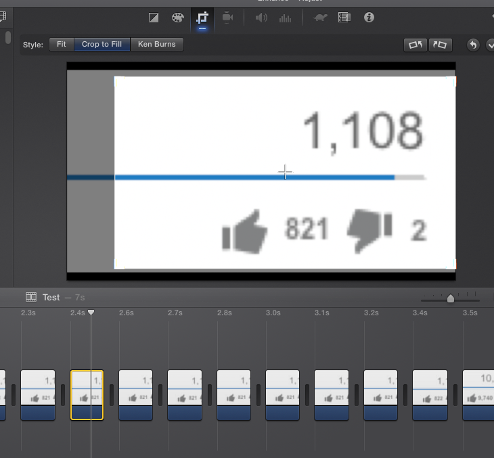Select the Fit crop style
The width and height of the screenshot is (494, 458).
(x=62, y=45)
